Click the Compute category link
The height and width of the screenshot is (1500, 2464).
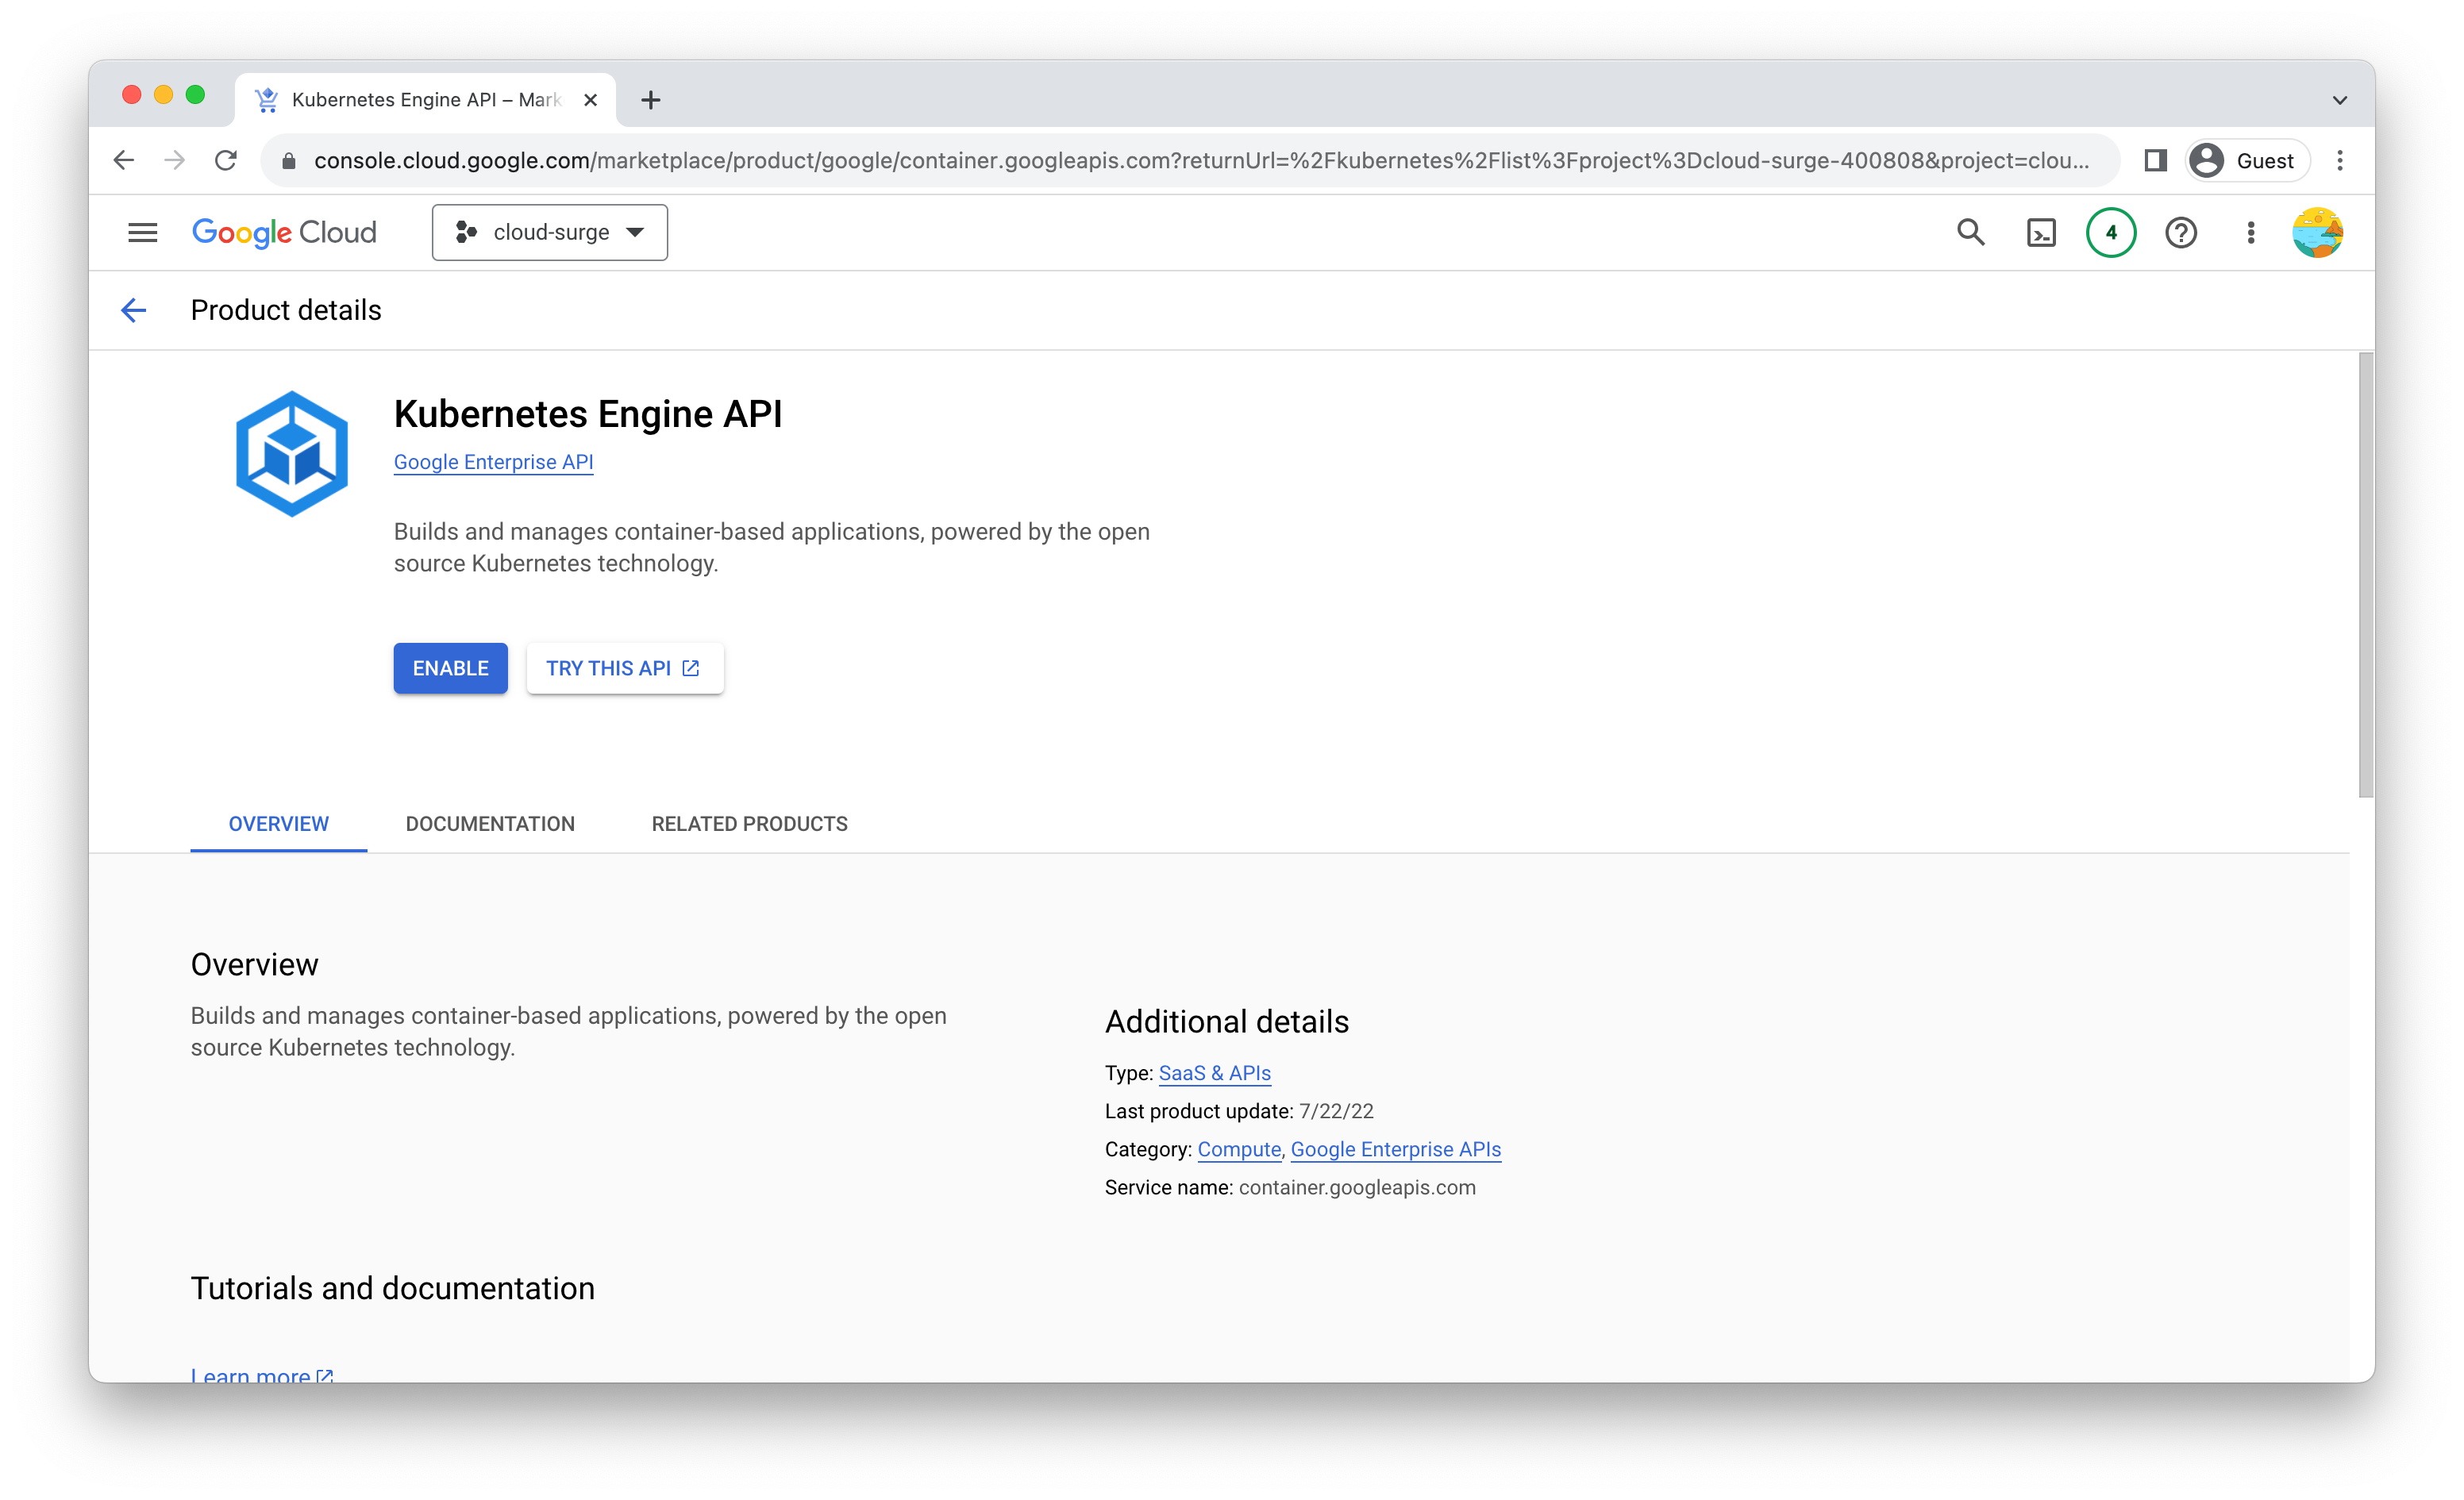point(1238,1150)
